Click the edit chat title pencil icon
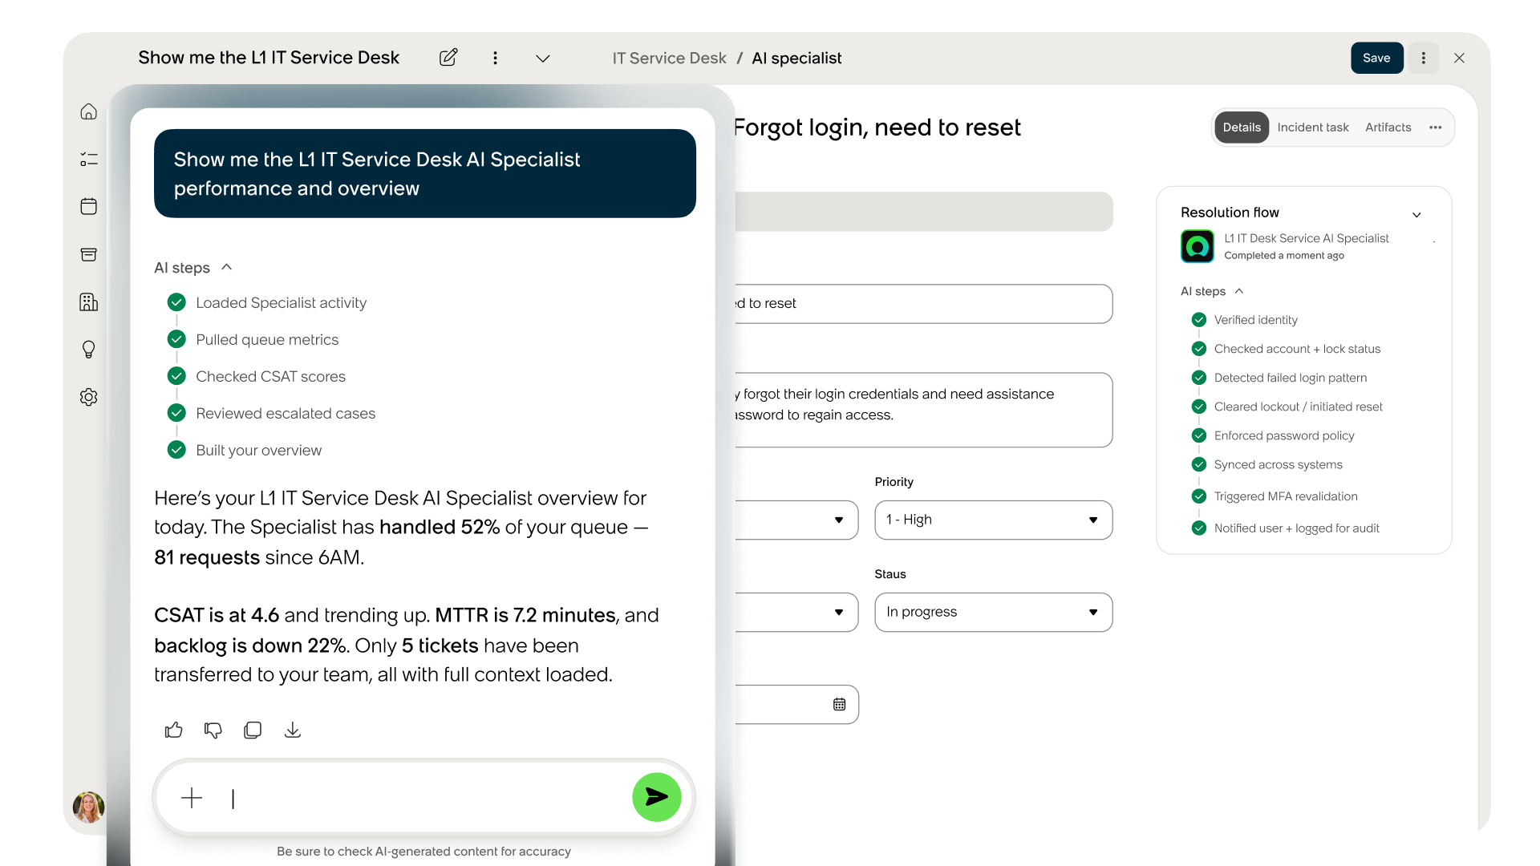1540x866 pixels. [x=448, y=58]
